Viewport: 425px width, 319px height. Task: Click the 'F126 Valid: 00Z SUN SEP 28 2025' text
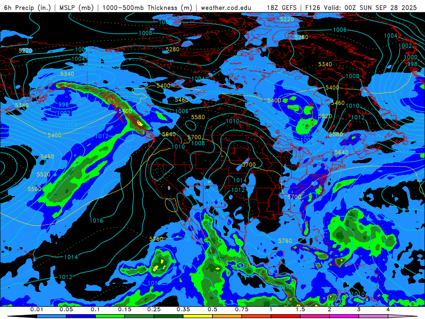[361, 7]
